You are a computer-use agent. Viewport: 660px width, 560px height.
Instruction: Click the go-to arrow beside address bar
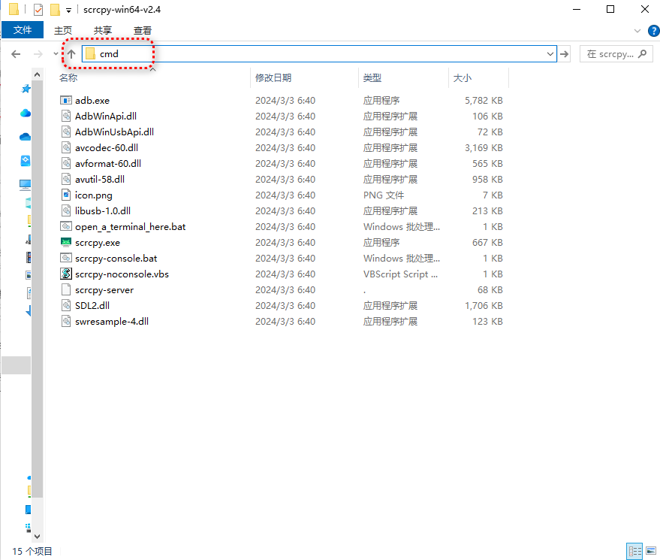point(565,54)
